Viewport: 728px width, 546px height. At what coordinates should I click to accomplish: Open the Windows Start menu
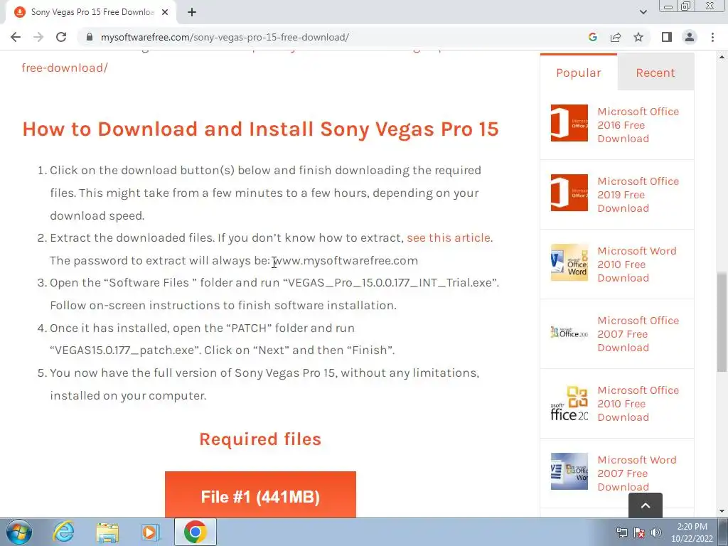tap(19, 532)
